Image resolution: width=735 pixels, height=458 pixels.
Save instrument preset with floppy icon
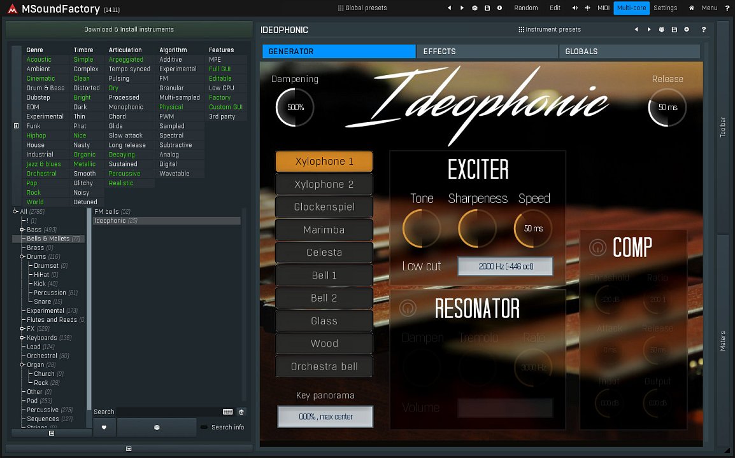(x=674, y=29)
